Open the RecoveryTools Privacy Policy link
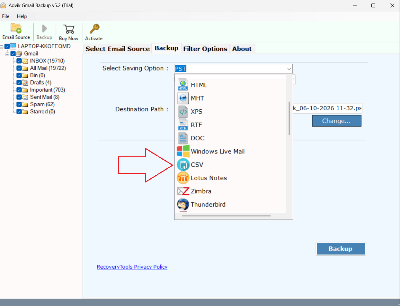 132,267
